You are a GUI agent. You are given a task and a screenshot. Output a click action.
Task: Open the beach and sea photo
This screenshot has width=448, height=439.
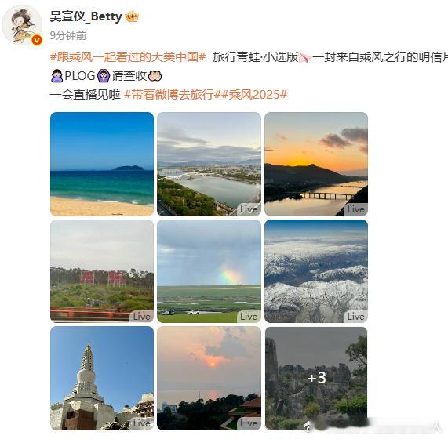click(102, 164)
